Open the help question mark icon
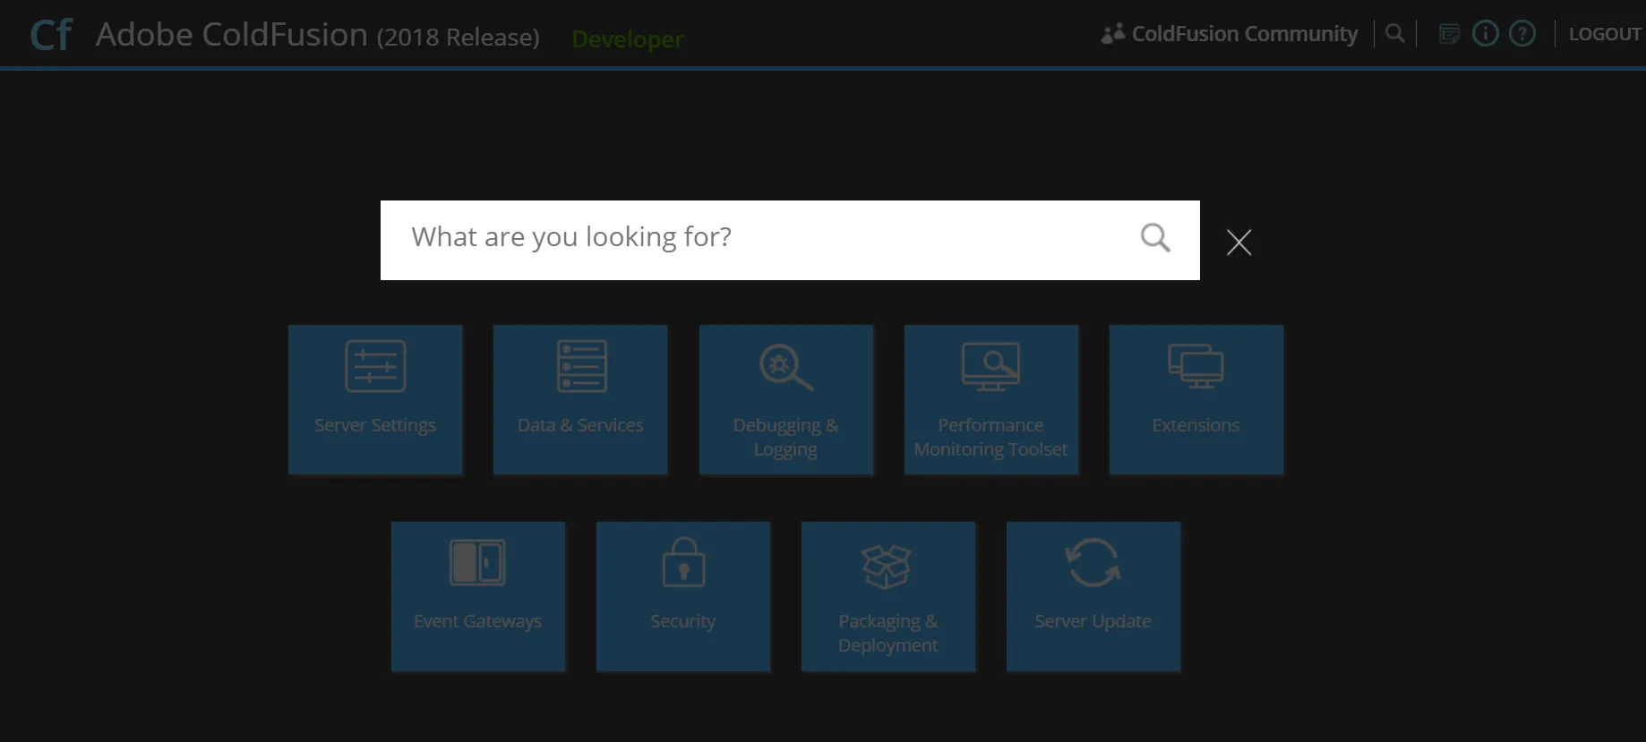The height and width of the screenshot is (742, 1646). (1522, 34)
